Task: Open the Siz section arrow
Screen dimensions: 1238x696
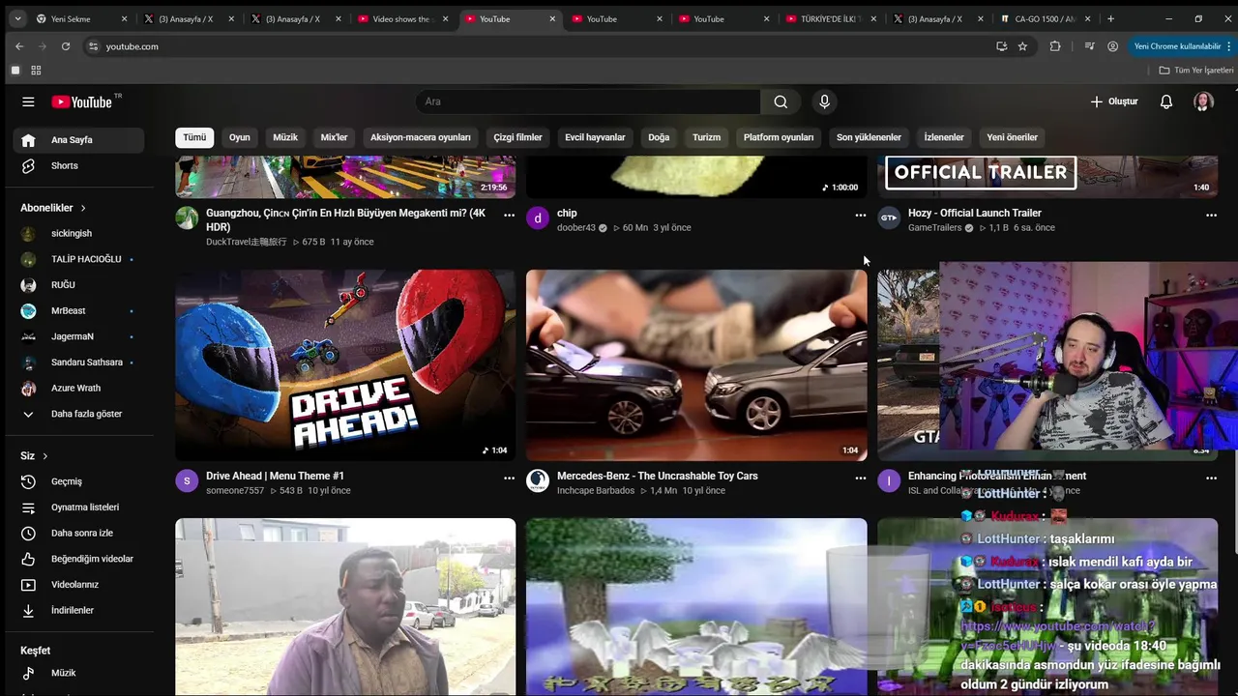Action: coord(44,456)
